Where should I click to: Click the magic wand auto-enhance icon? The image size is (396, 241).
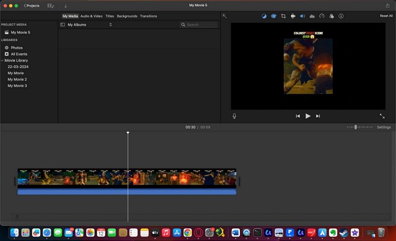[x=224, y=16]
